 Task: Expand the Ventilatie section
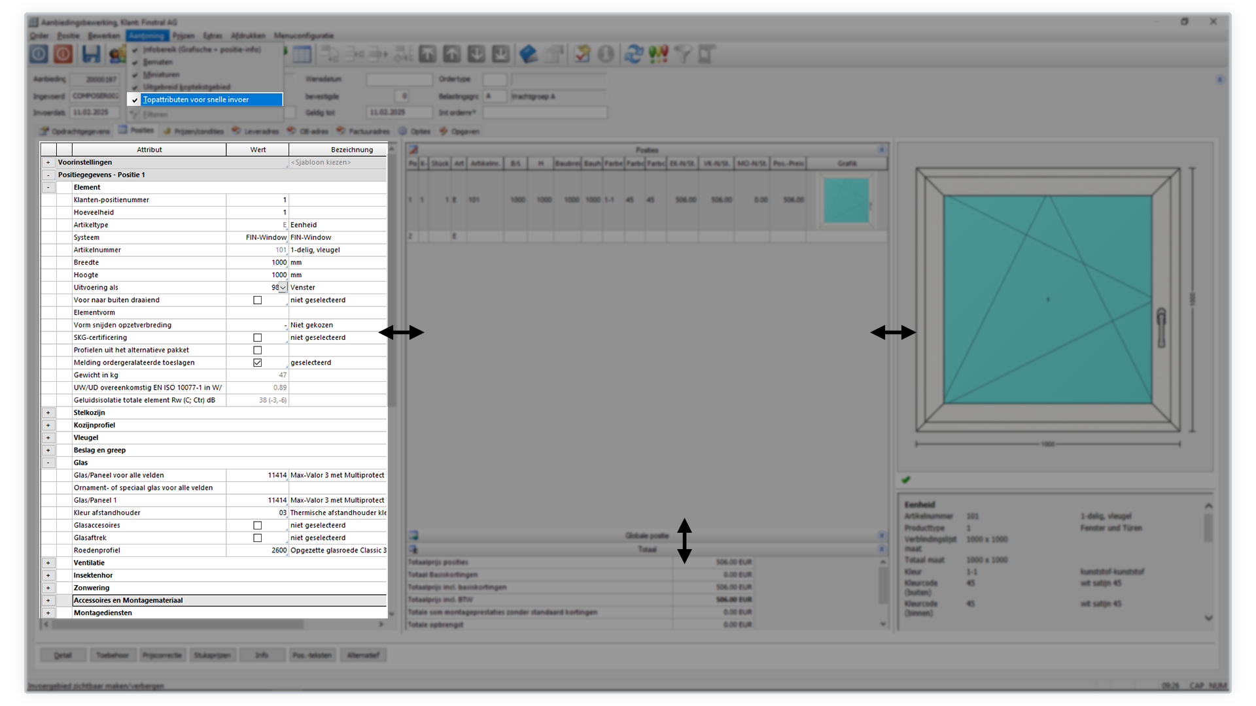pyautogui.click(x=48, y=563)
